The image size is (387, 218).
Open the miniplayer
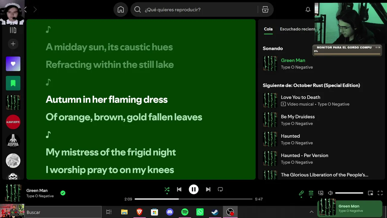coord(370,193)
